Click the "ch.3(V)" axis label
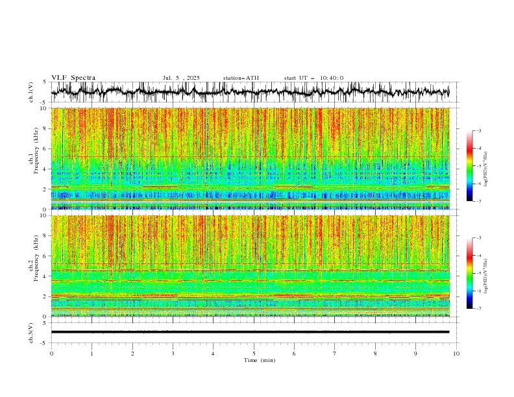The image size is (514, 397). pos(31,333)
